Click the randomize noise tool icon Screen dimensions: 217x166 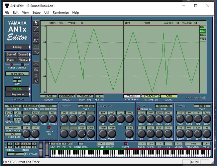36,70
